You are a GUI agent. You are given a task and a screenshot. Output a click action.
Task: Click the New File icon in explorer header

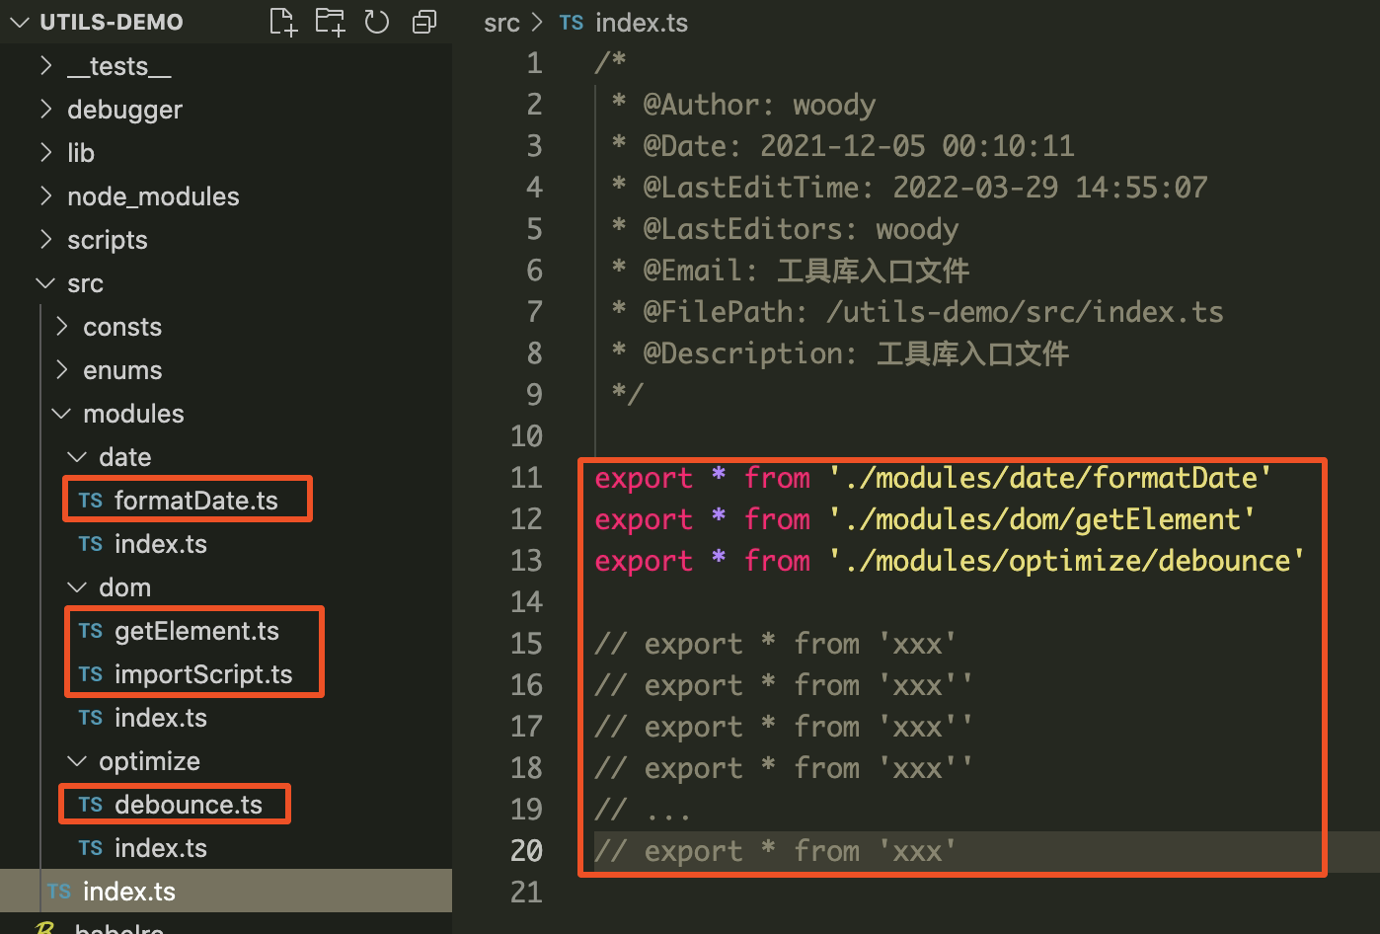283,22
